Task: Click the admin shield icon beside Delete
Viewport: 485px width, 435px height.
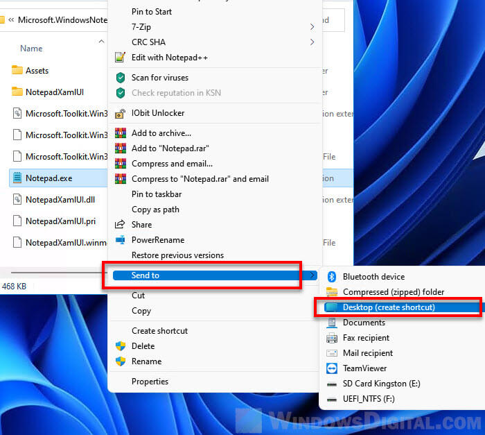Action: point(121,346)
